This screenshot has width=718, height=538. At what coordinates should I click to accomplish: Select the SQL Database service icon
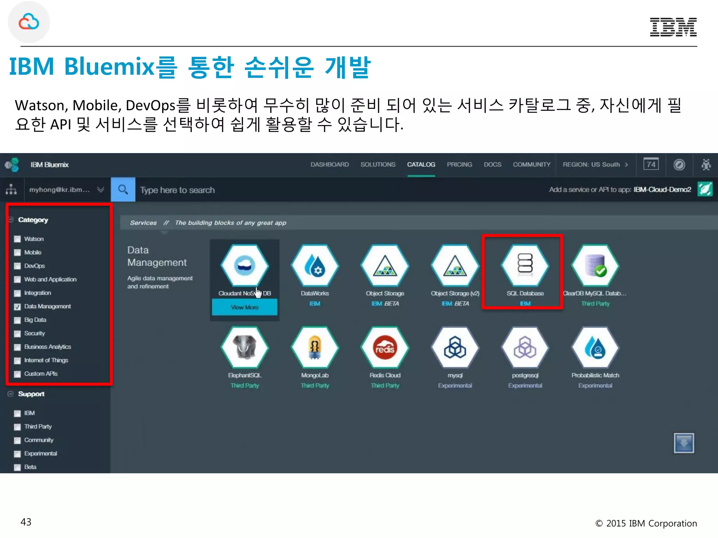pos(525,265)
